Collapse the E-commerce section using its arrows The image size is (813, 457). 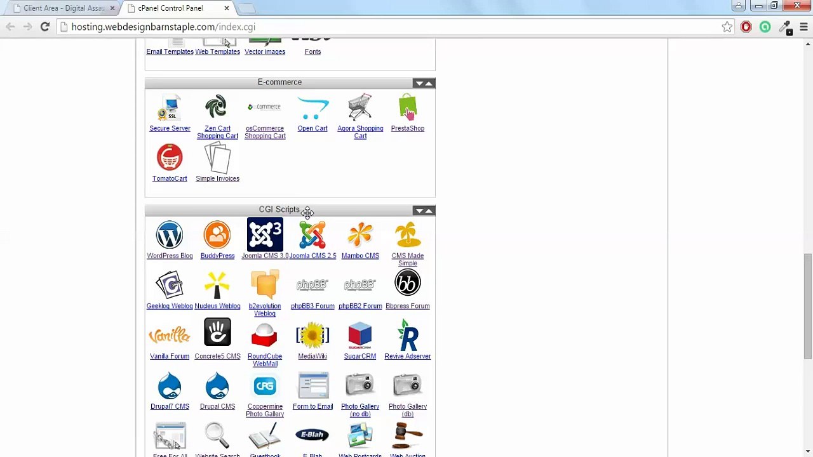coord(424,83)
